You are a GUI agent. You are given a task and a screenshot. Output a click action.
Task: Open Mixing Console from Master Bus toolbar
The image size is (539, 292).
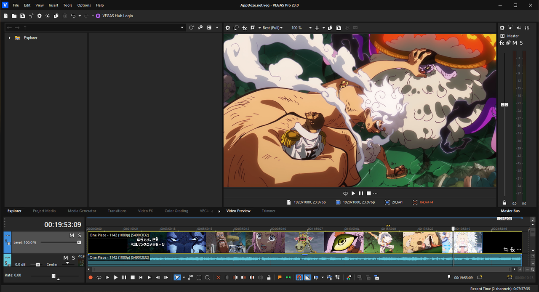click(x=527, y=28)
